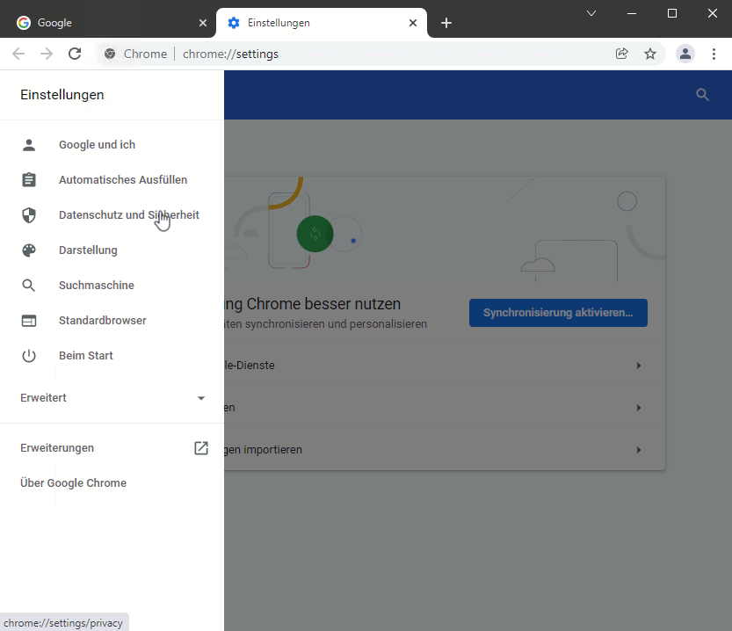The height and width of the screenshot is (631, 732).
Task: Open Chrome three-dot menu
Action: tap(714, 54)
